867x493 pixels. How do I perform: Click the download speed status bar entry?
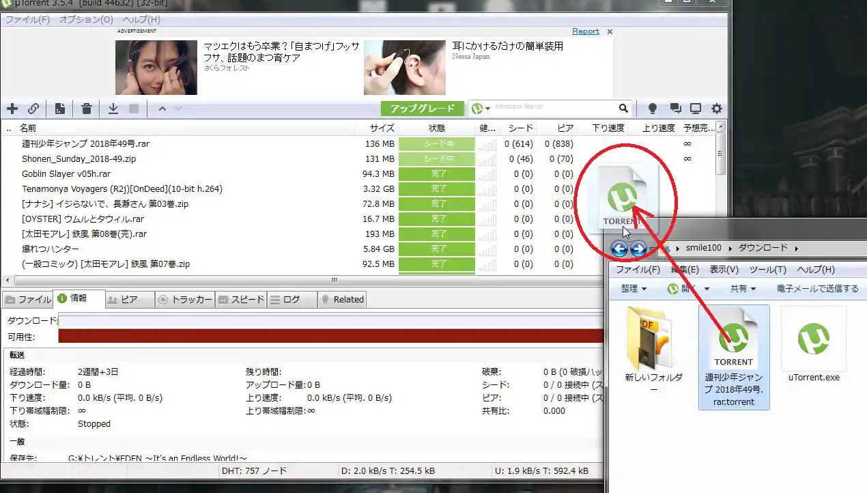click(386, 471)
